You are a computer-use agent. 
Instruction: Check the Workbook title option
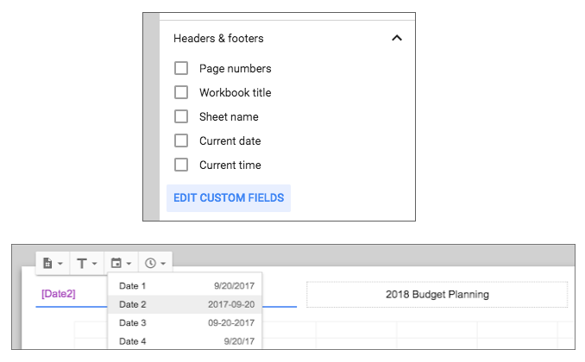(x=181, y=92)
